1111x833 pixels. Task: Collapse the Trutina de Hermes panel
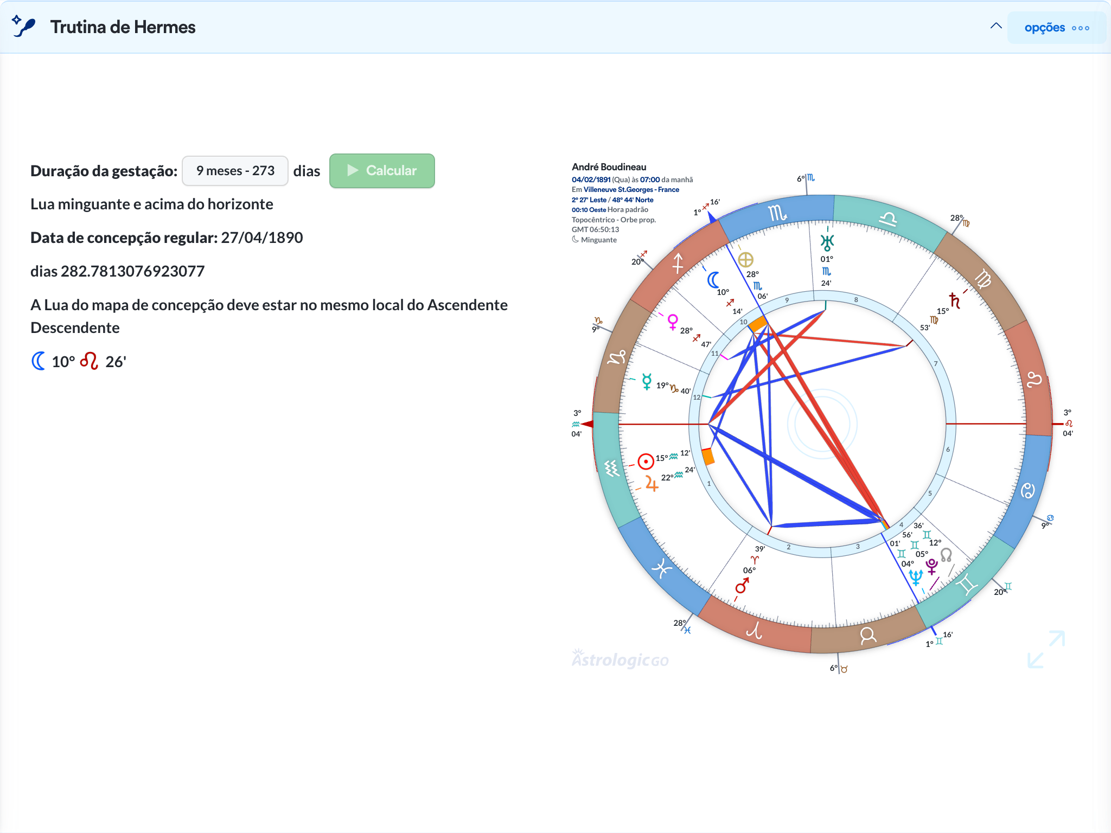pos(996,26)
